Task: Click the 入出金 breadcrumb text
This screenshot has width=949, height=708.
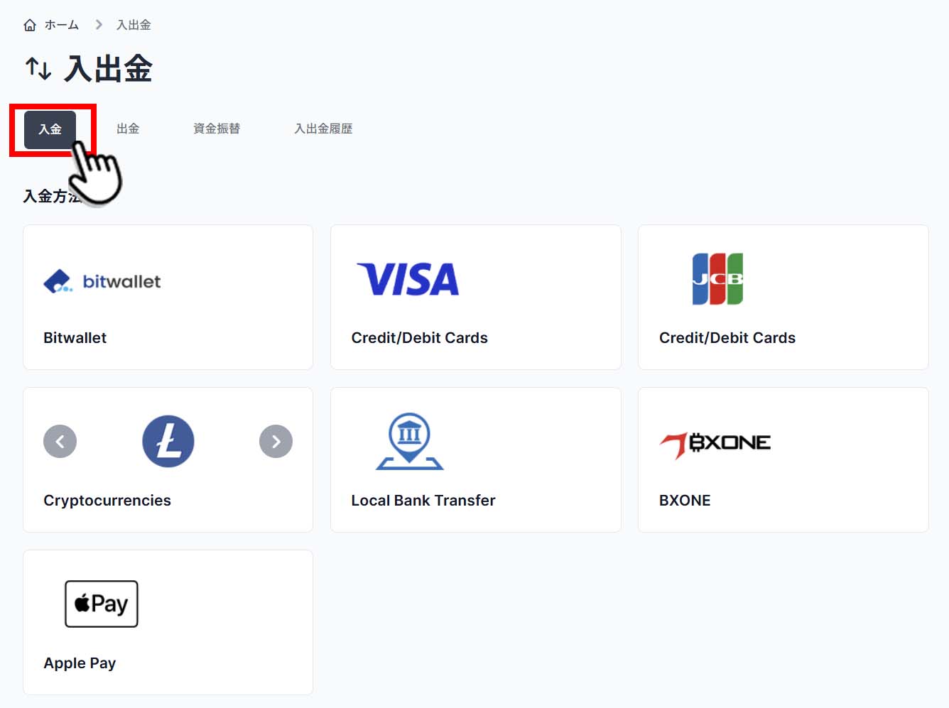Action: point(134,25)
